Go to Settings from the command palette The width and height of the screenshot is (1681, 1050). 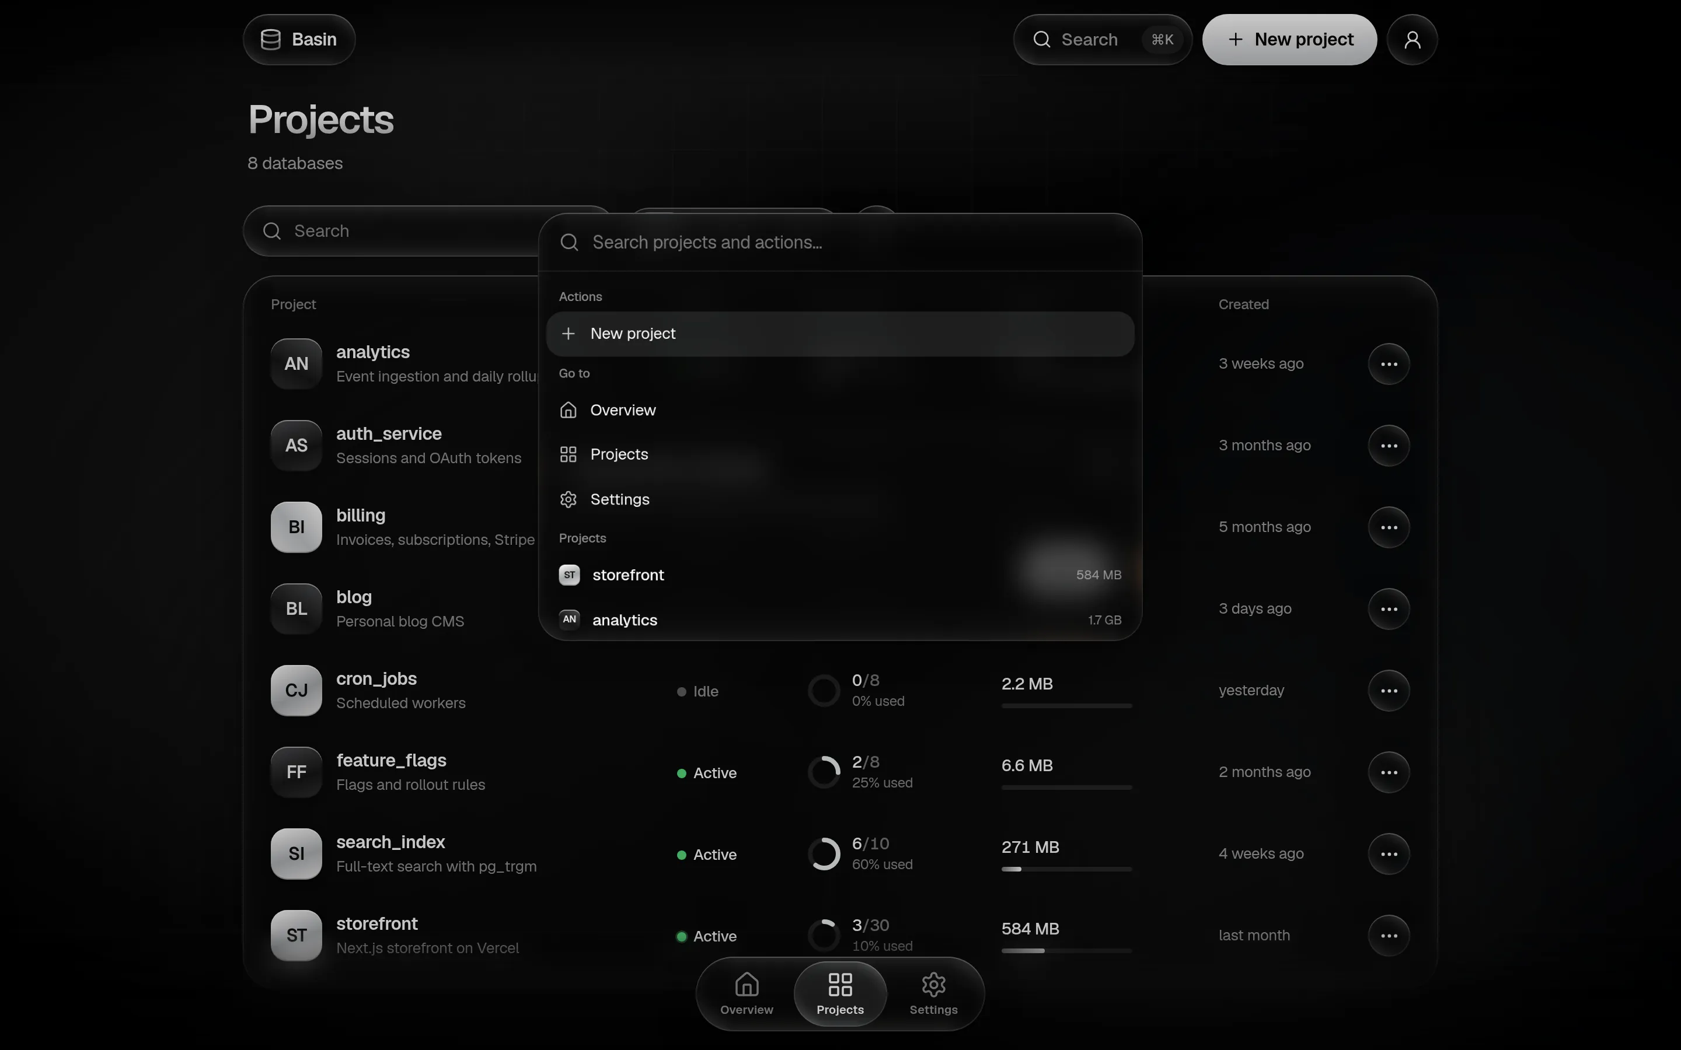[x=840, y=499]
